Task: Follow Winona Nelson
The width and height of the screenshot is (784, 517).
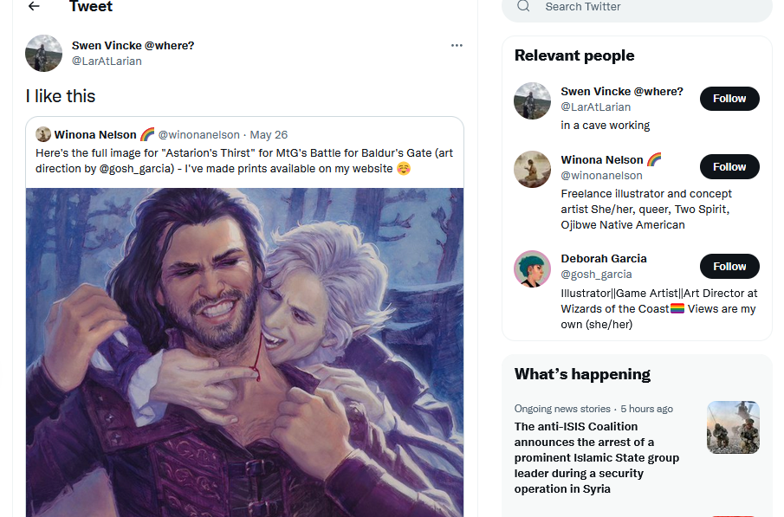Action: (x=729, y=167)
